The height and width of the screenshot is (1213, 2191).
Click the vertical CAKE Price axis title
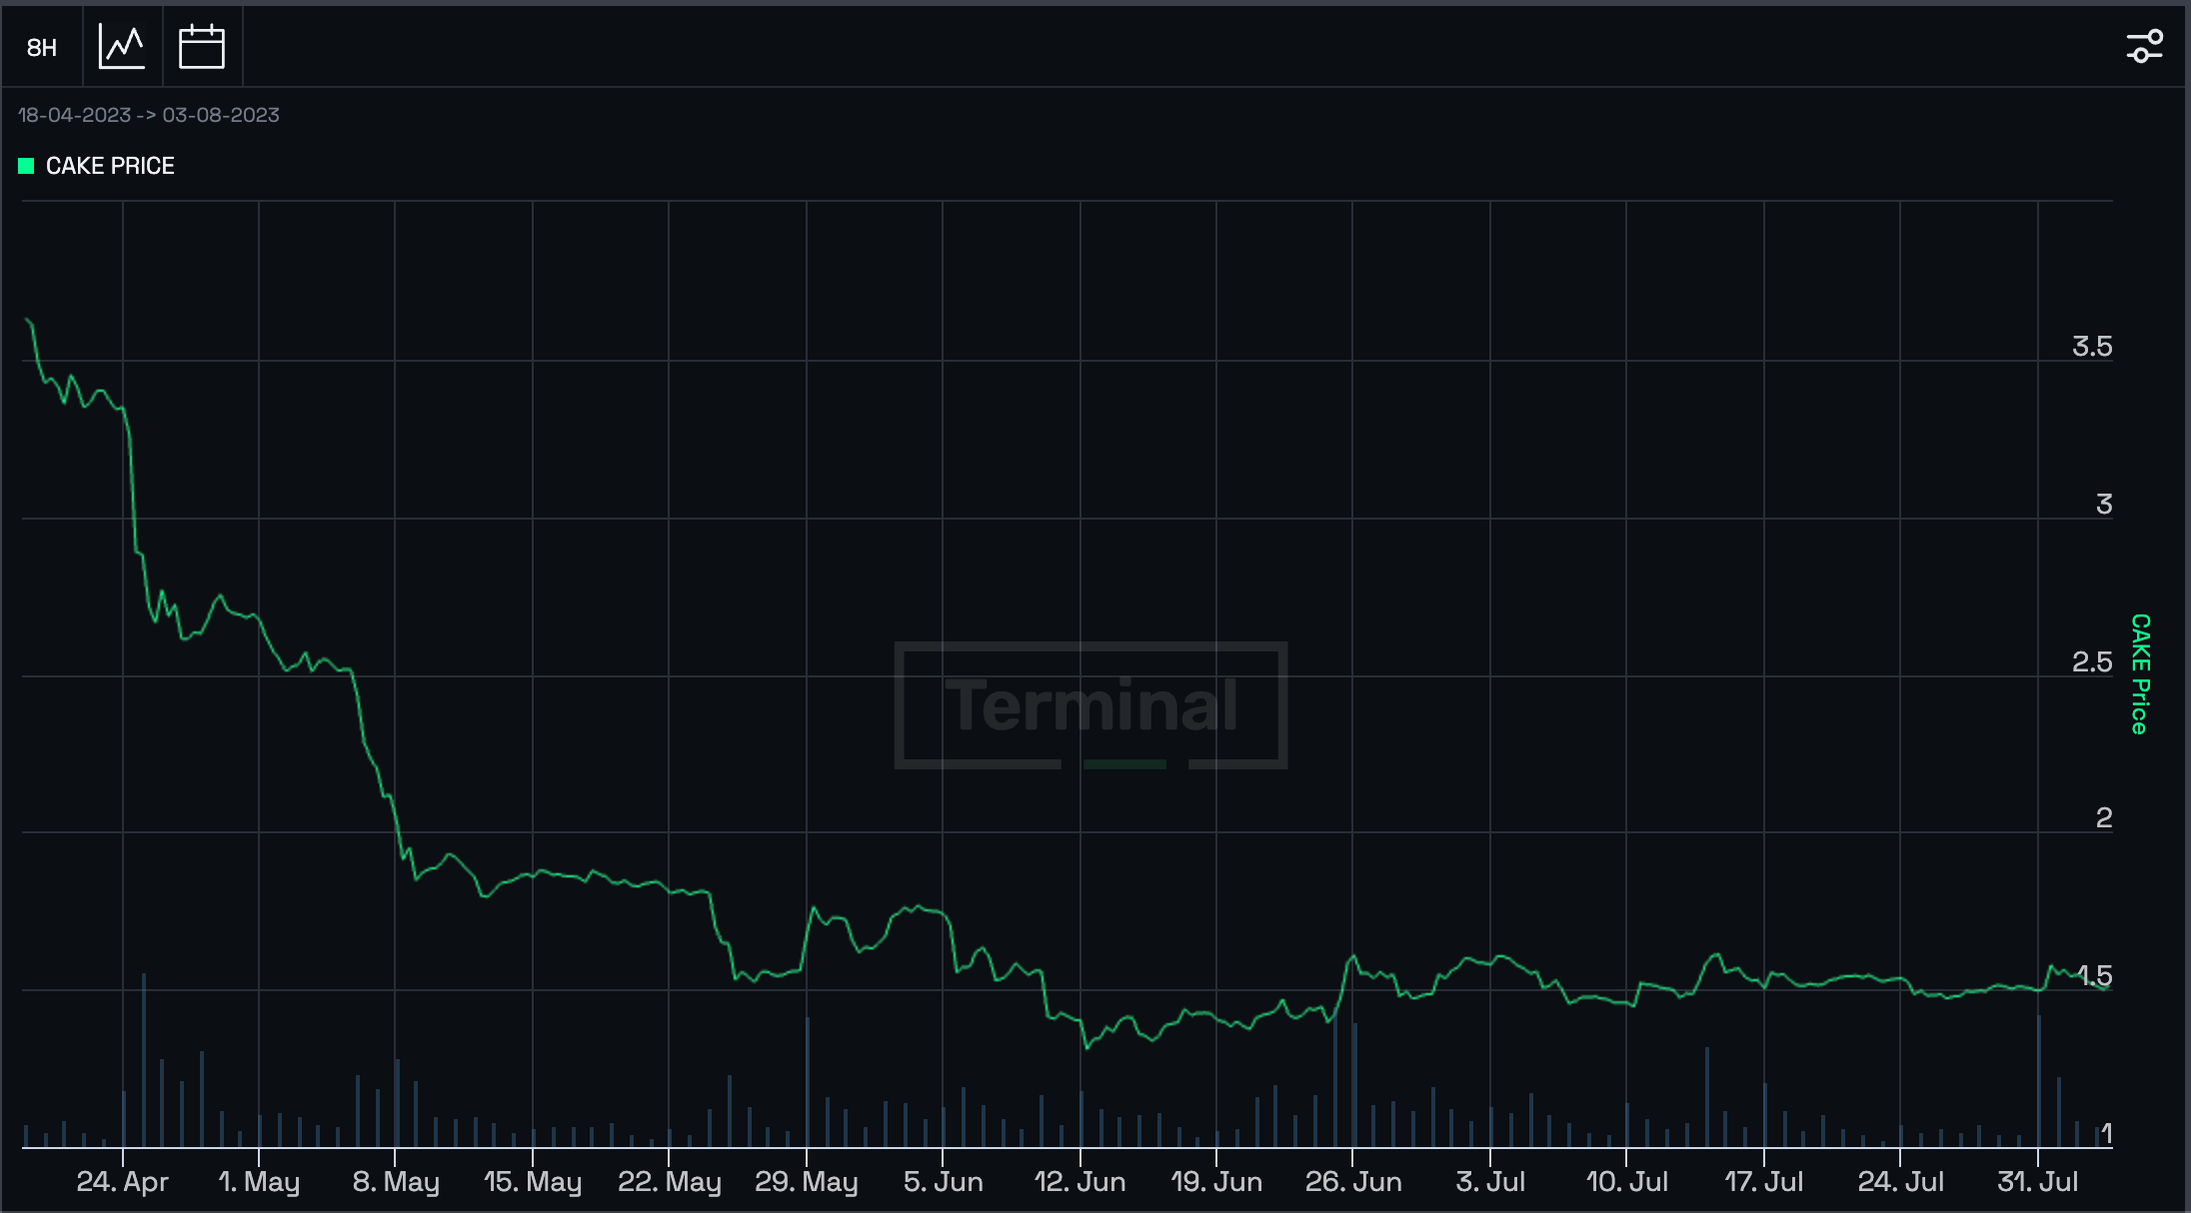(2140, 673)
